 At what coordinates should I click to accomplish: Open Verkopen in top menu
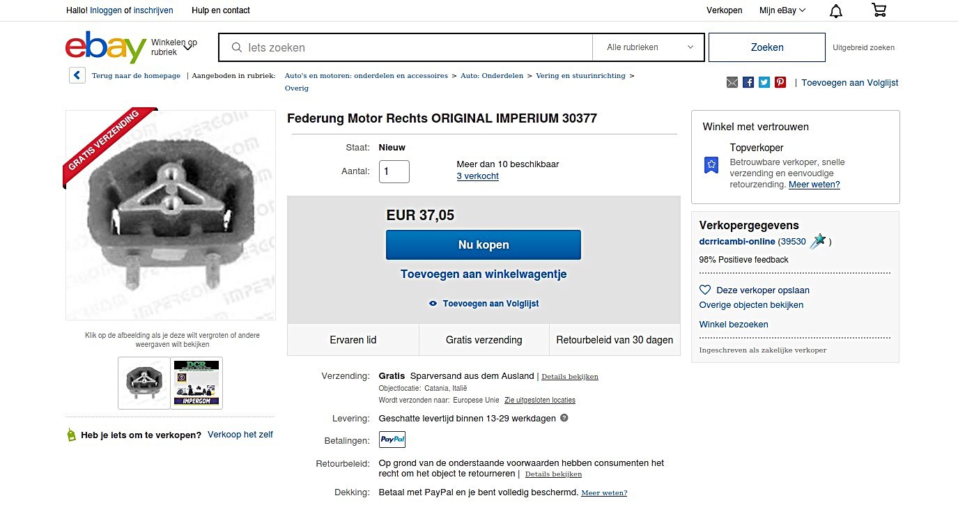point(724,10)
